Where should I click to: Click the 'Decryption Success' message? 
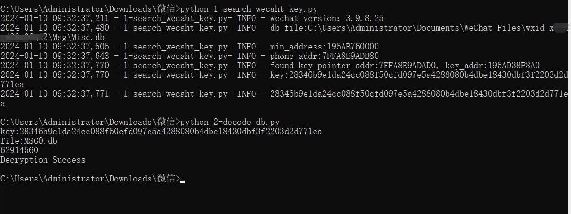point(43,160)
